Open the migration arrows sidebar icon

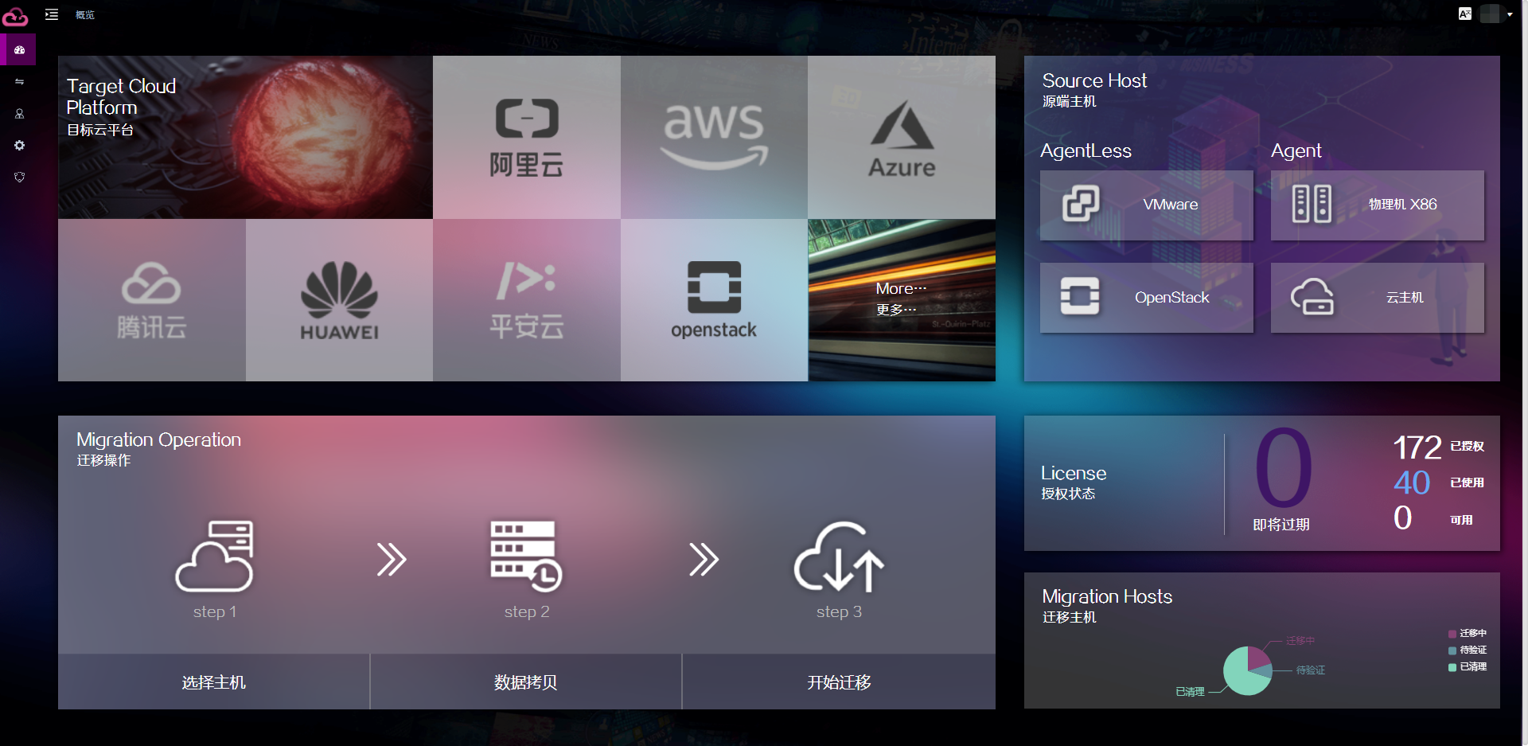tap(19, 81)
